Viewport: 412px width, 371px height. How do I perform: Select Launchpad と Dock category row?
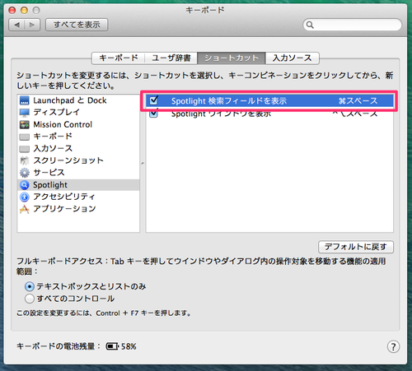coord(78,100)
